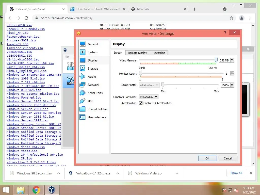The image size is (260, 195).
Task: Open Network settings category icon
Action: tap(83, 85)
